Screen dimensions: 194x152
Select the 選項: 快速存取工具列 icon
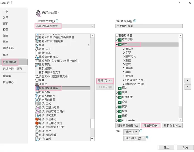(x=37, y=112)
